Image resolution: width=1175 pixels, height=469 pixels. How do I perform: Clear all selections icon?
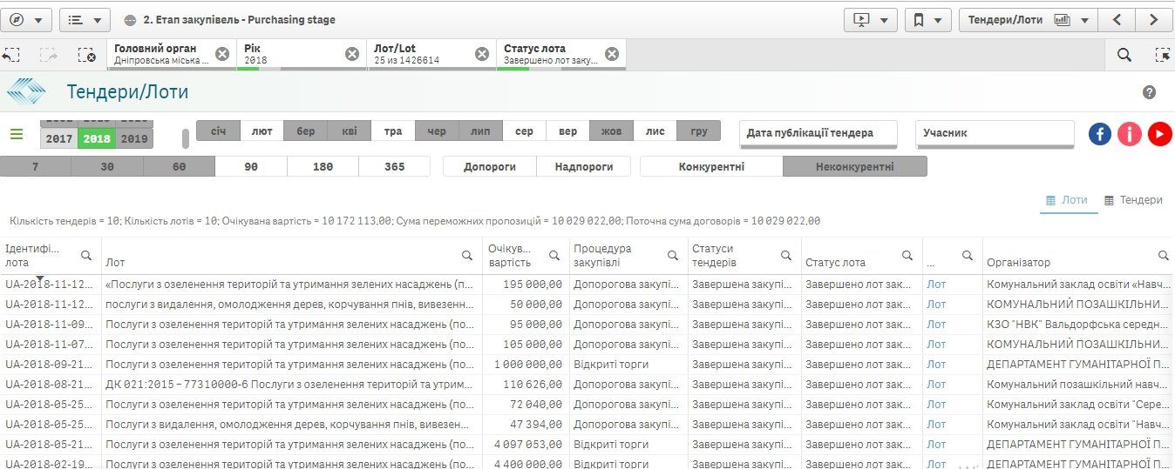click(x=86, y=55)
